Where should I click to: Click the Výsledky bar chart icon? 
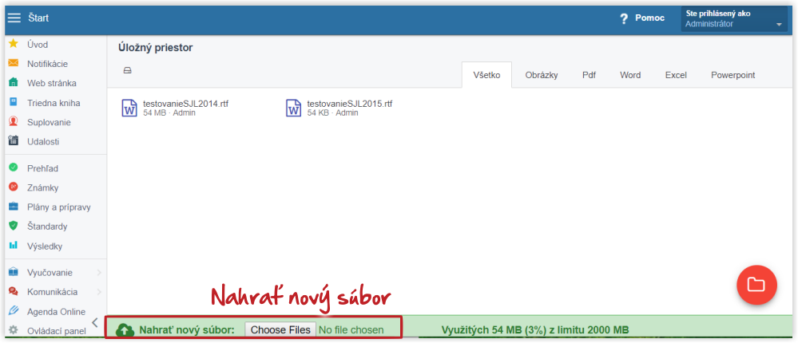14,246
